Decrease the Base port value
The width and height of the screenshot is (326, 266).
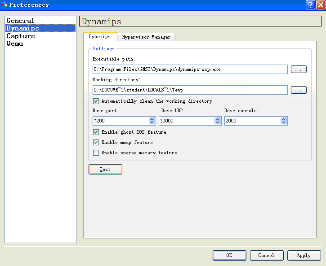[x=152, y=122]
